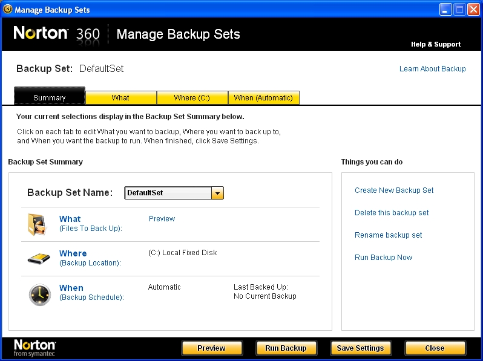Click the clock icon beside When
Image resolution: width=483 pixels, height=361 pixels.
tap(40, 294)
